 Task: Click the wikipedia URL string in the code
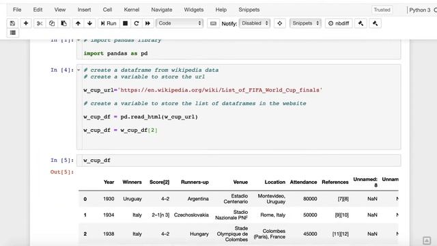click(221, 90)
